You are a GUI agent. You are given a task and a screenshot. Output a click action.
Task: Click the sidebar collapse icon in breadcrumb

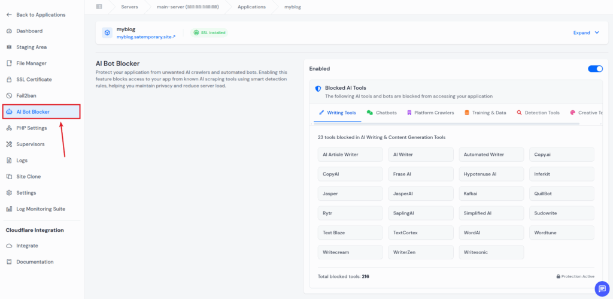click(99, 7)
